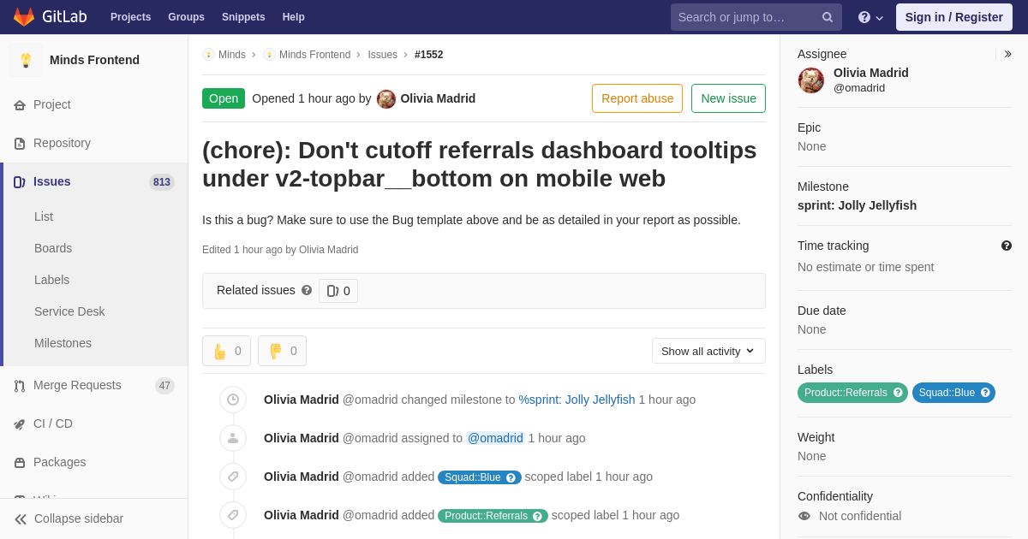Click the Merge Requests count badge 47
1028x539 pixels.
(x=164, y=386)
